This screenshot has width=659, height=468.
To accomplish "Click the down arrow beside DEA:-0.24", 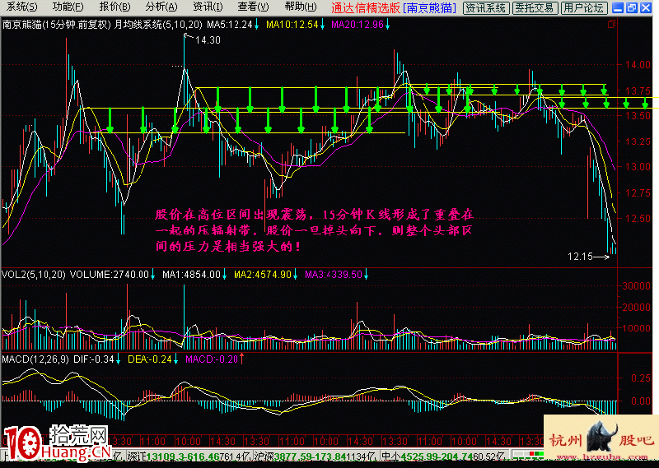I will (x=176, y=359).
